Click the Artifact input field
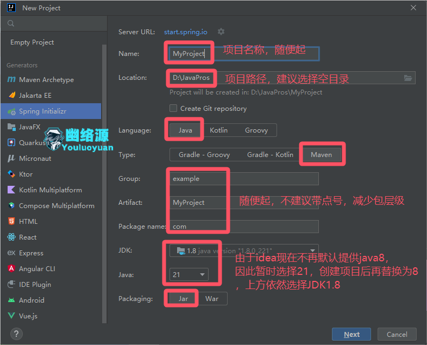Viewport: 427px width, 345px height. point(244,203)
